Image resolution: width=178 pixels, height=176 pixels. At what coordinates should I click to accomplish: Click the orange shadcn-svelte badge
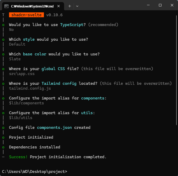click(x=26, y=15)
